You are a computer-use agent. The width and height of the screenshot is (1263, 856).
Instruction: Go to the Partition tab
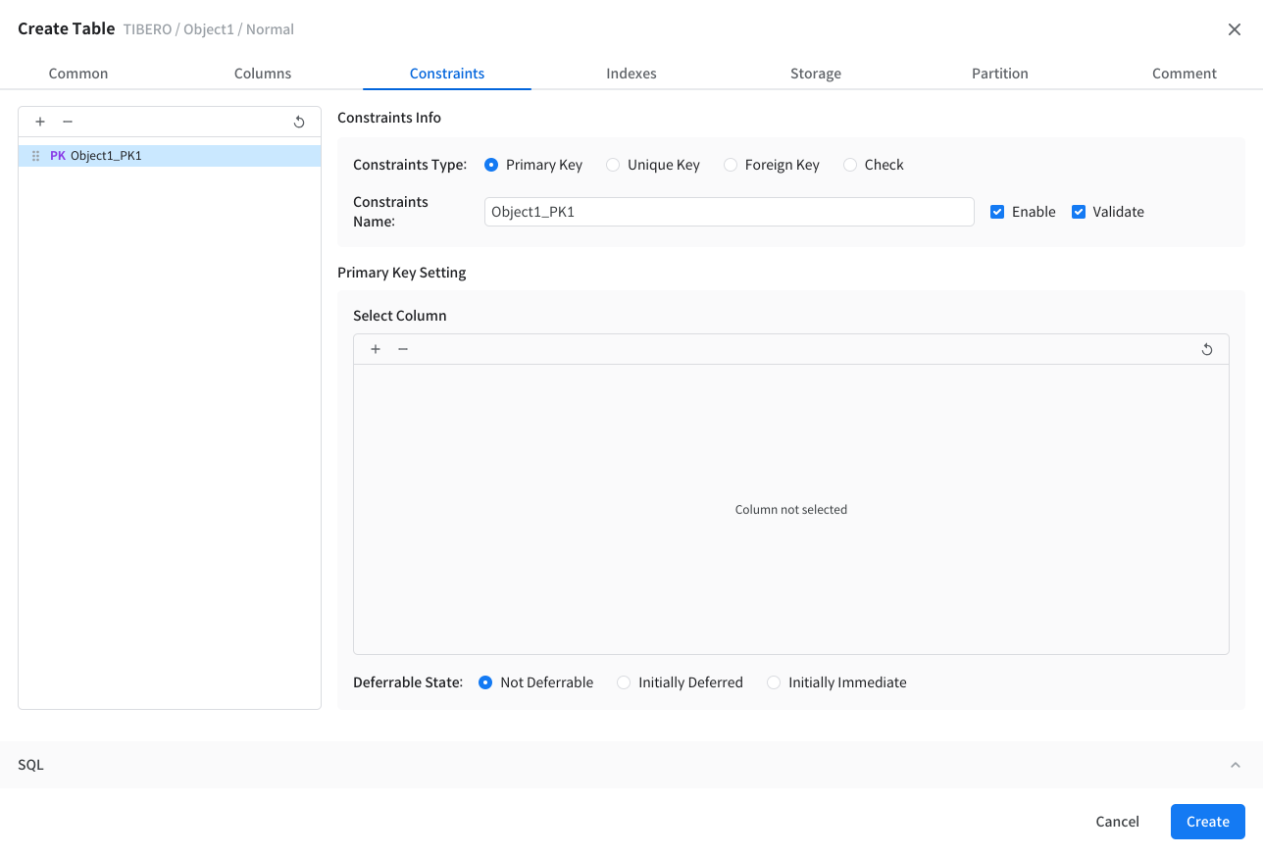coord(1000,74)
